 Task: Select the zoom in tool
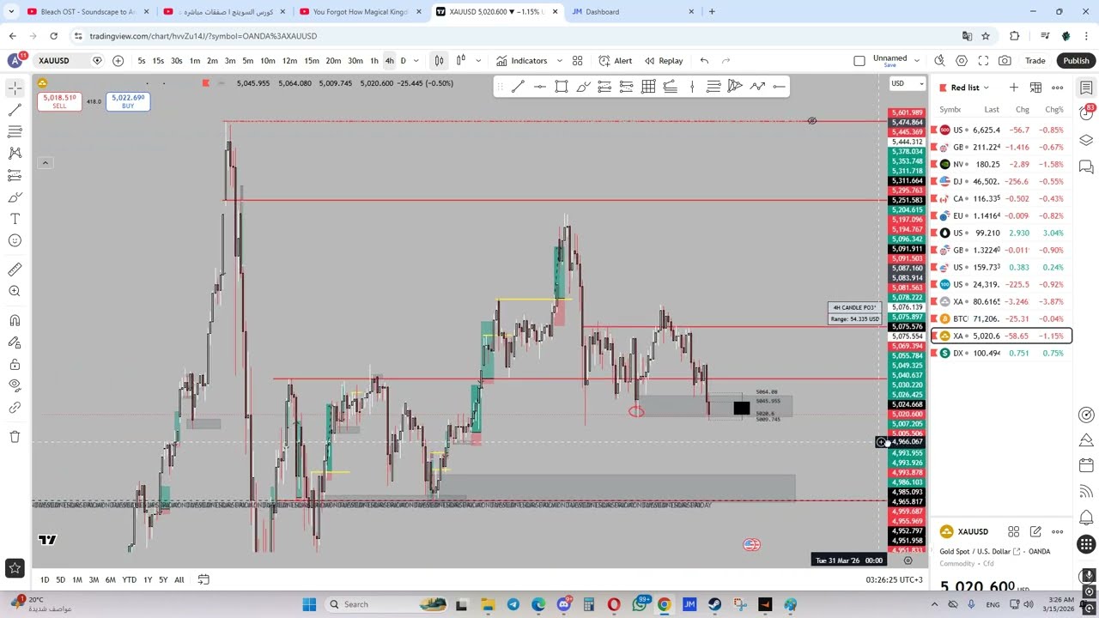15,291
